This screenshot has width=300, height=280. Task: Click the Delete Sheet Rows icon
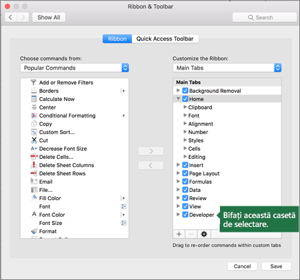[x=34, y=173]
